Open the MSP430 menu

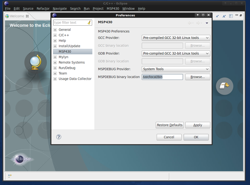(113, 9)
